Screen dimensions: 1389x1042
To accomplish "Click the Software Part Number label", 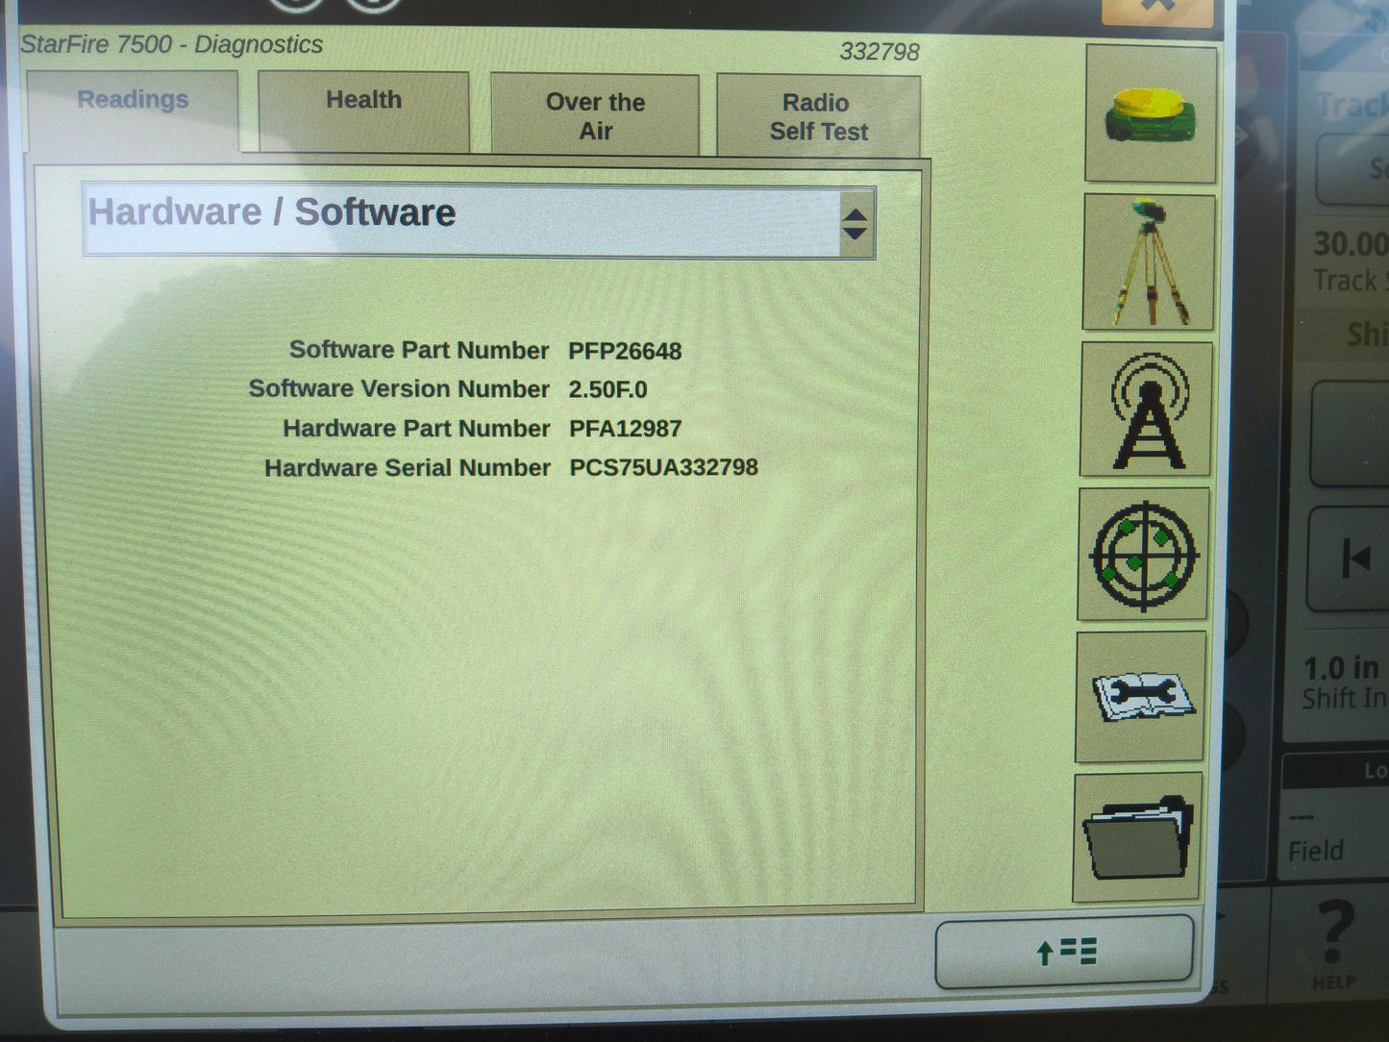I will click(x=419, y=350).
